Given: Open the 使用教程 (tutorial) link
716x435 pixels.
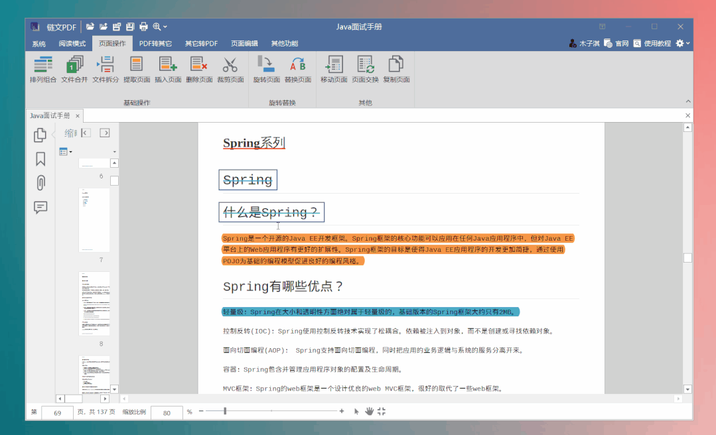Looking at the screenshot, I should point(654,43).
